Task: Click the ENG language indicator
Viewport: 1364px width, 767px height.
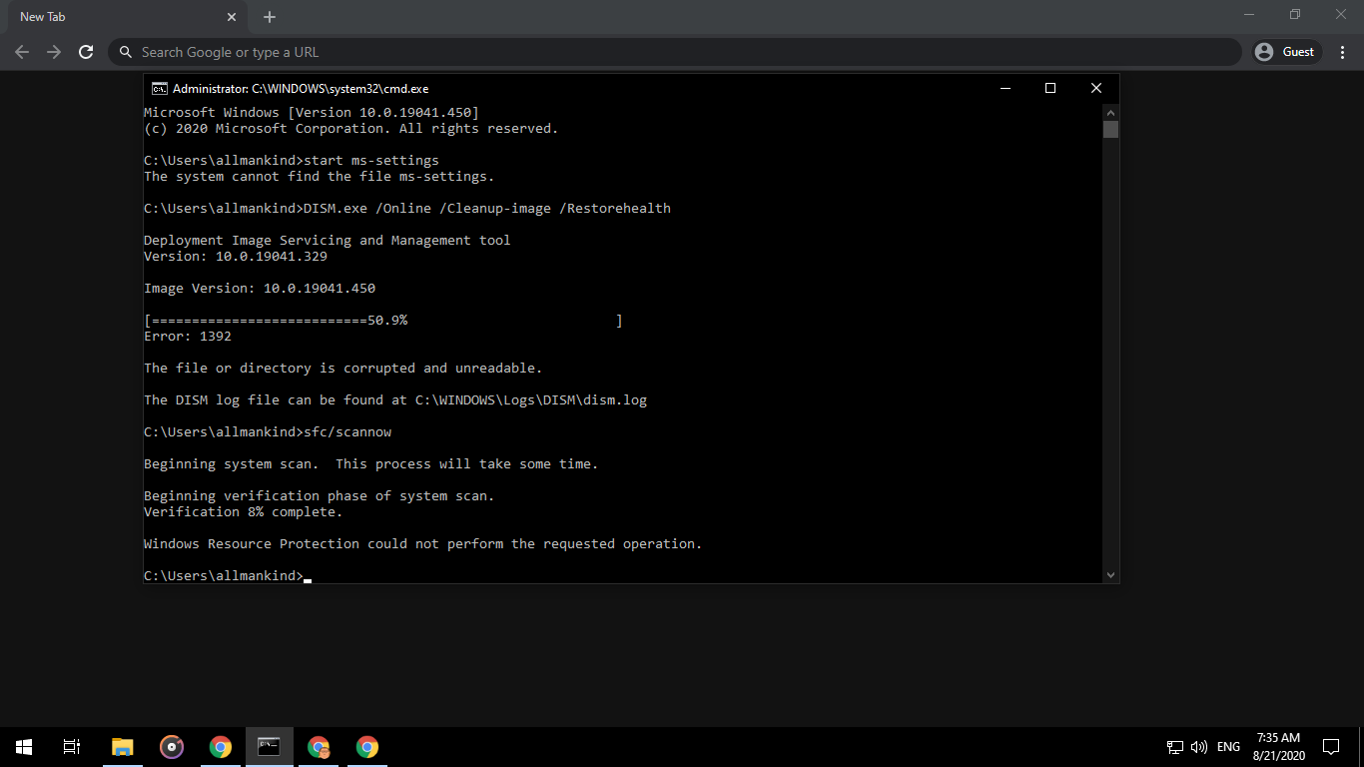Action: click(1228, 747)
